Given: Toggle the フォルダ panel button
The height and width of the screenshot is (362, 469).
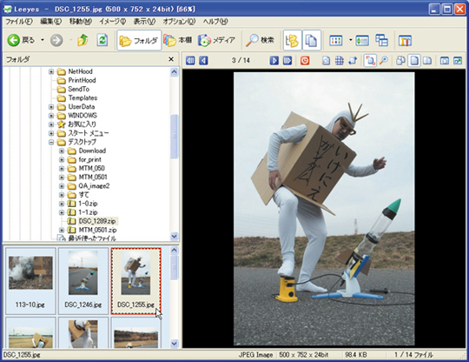Looking at the screenshot, I should pyautogui.click(x=139, y=40).
